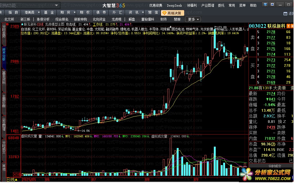This screenshot has height=183, width=295.
Task: Click the diamond icon on 高端决策
Action: pos(164,13)
